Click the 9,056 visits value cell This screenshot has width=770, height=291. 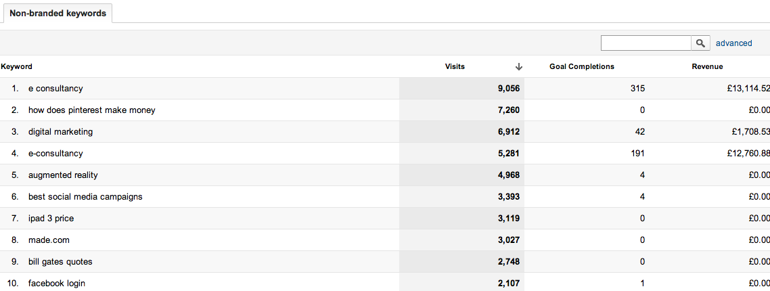505,89
